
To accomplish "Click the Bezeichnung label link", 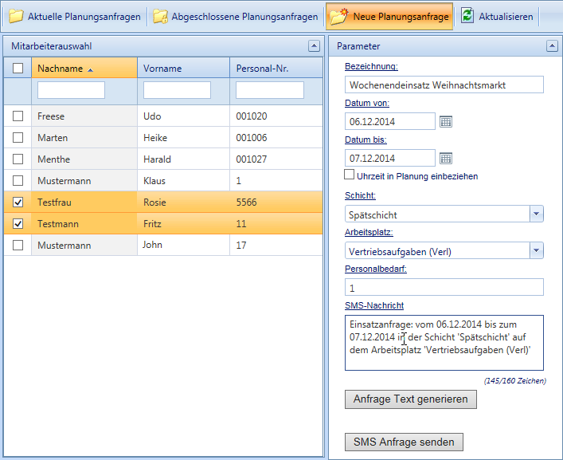I will (x=371, y=66).
